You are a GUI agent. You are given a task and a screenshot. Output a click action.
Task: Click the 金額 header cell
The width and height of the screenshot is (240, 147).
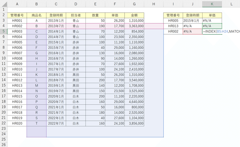click(134, 15)
